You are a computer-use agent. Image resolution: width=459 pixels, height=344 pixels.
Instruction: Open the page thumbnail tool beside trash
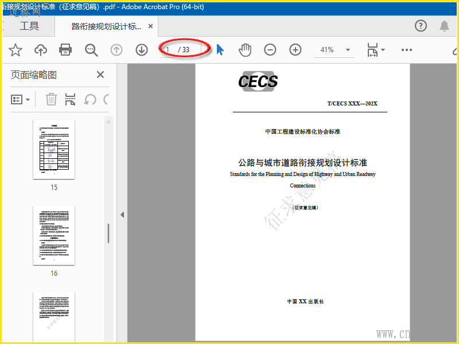pos(70,99)
